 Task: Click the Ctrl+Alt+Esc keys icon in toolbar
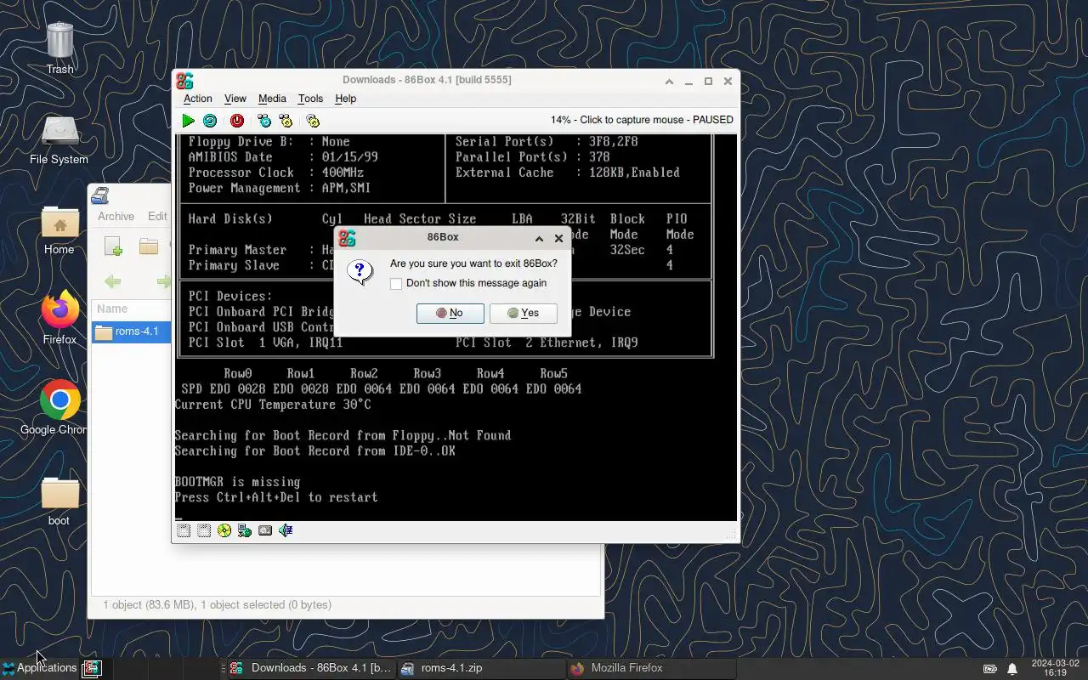[x=286, y=121]
